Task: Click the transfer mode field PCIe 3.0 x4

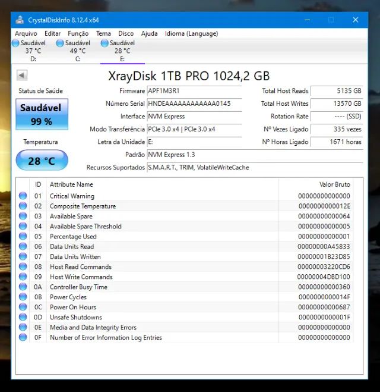Action: tap(194, 129)
